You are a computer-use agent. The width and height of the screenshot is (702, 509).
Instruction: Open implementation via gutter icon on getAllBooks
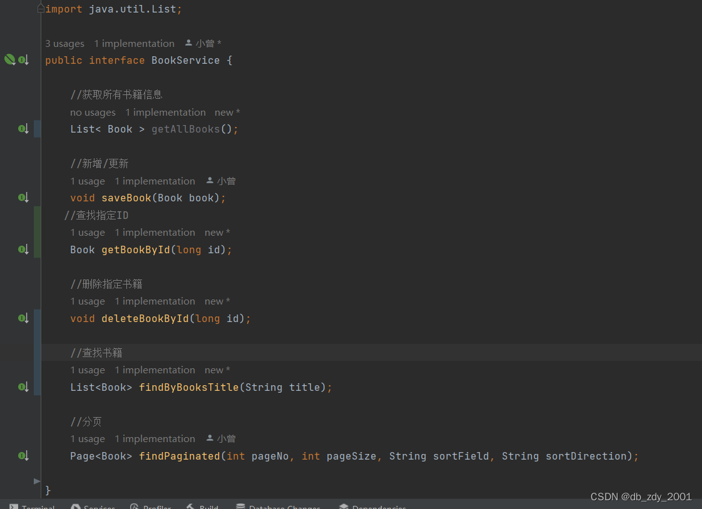(x=23, y=128)
